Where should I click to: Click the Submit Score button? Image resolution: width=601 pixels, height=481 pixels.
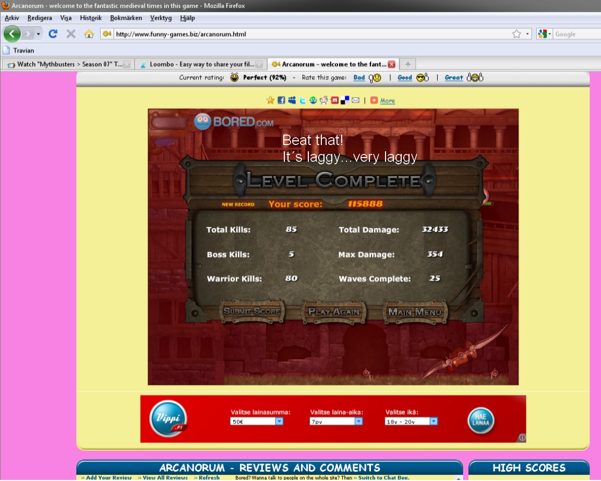click(251, 311)
